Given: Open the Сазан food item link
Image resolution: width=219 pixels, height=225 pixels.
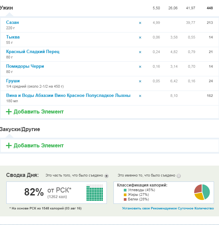Looking at the screenshot, I should 13,22.
